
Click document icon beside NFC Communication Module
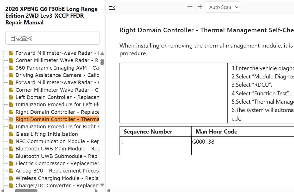[x=11, y=142]
